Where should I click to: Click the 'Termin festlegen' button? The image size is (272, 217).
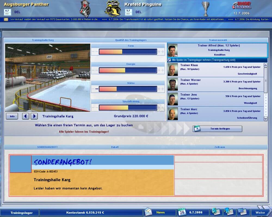(217, 129)
